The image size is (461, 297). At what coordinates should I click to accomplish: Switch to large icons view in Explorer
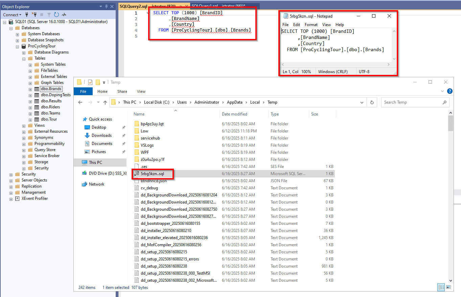click(x=448, y=288)
